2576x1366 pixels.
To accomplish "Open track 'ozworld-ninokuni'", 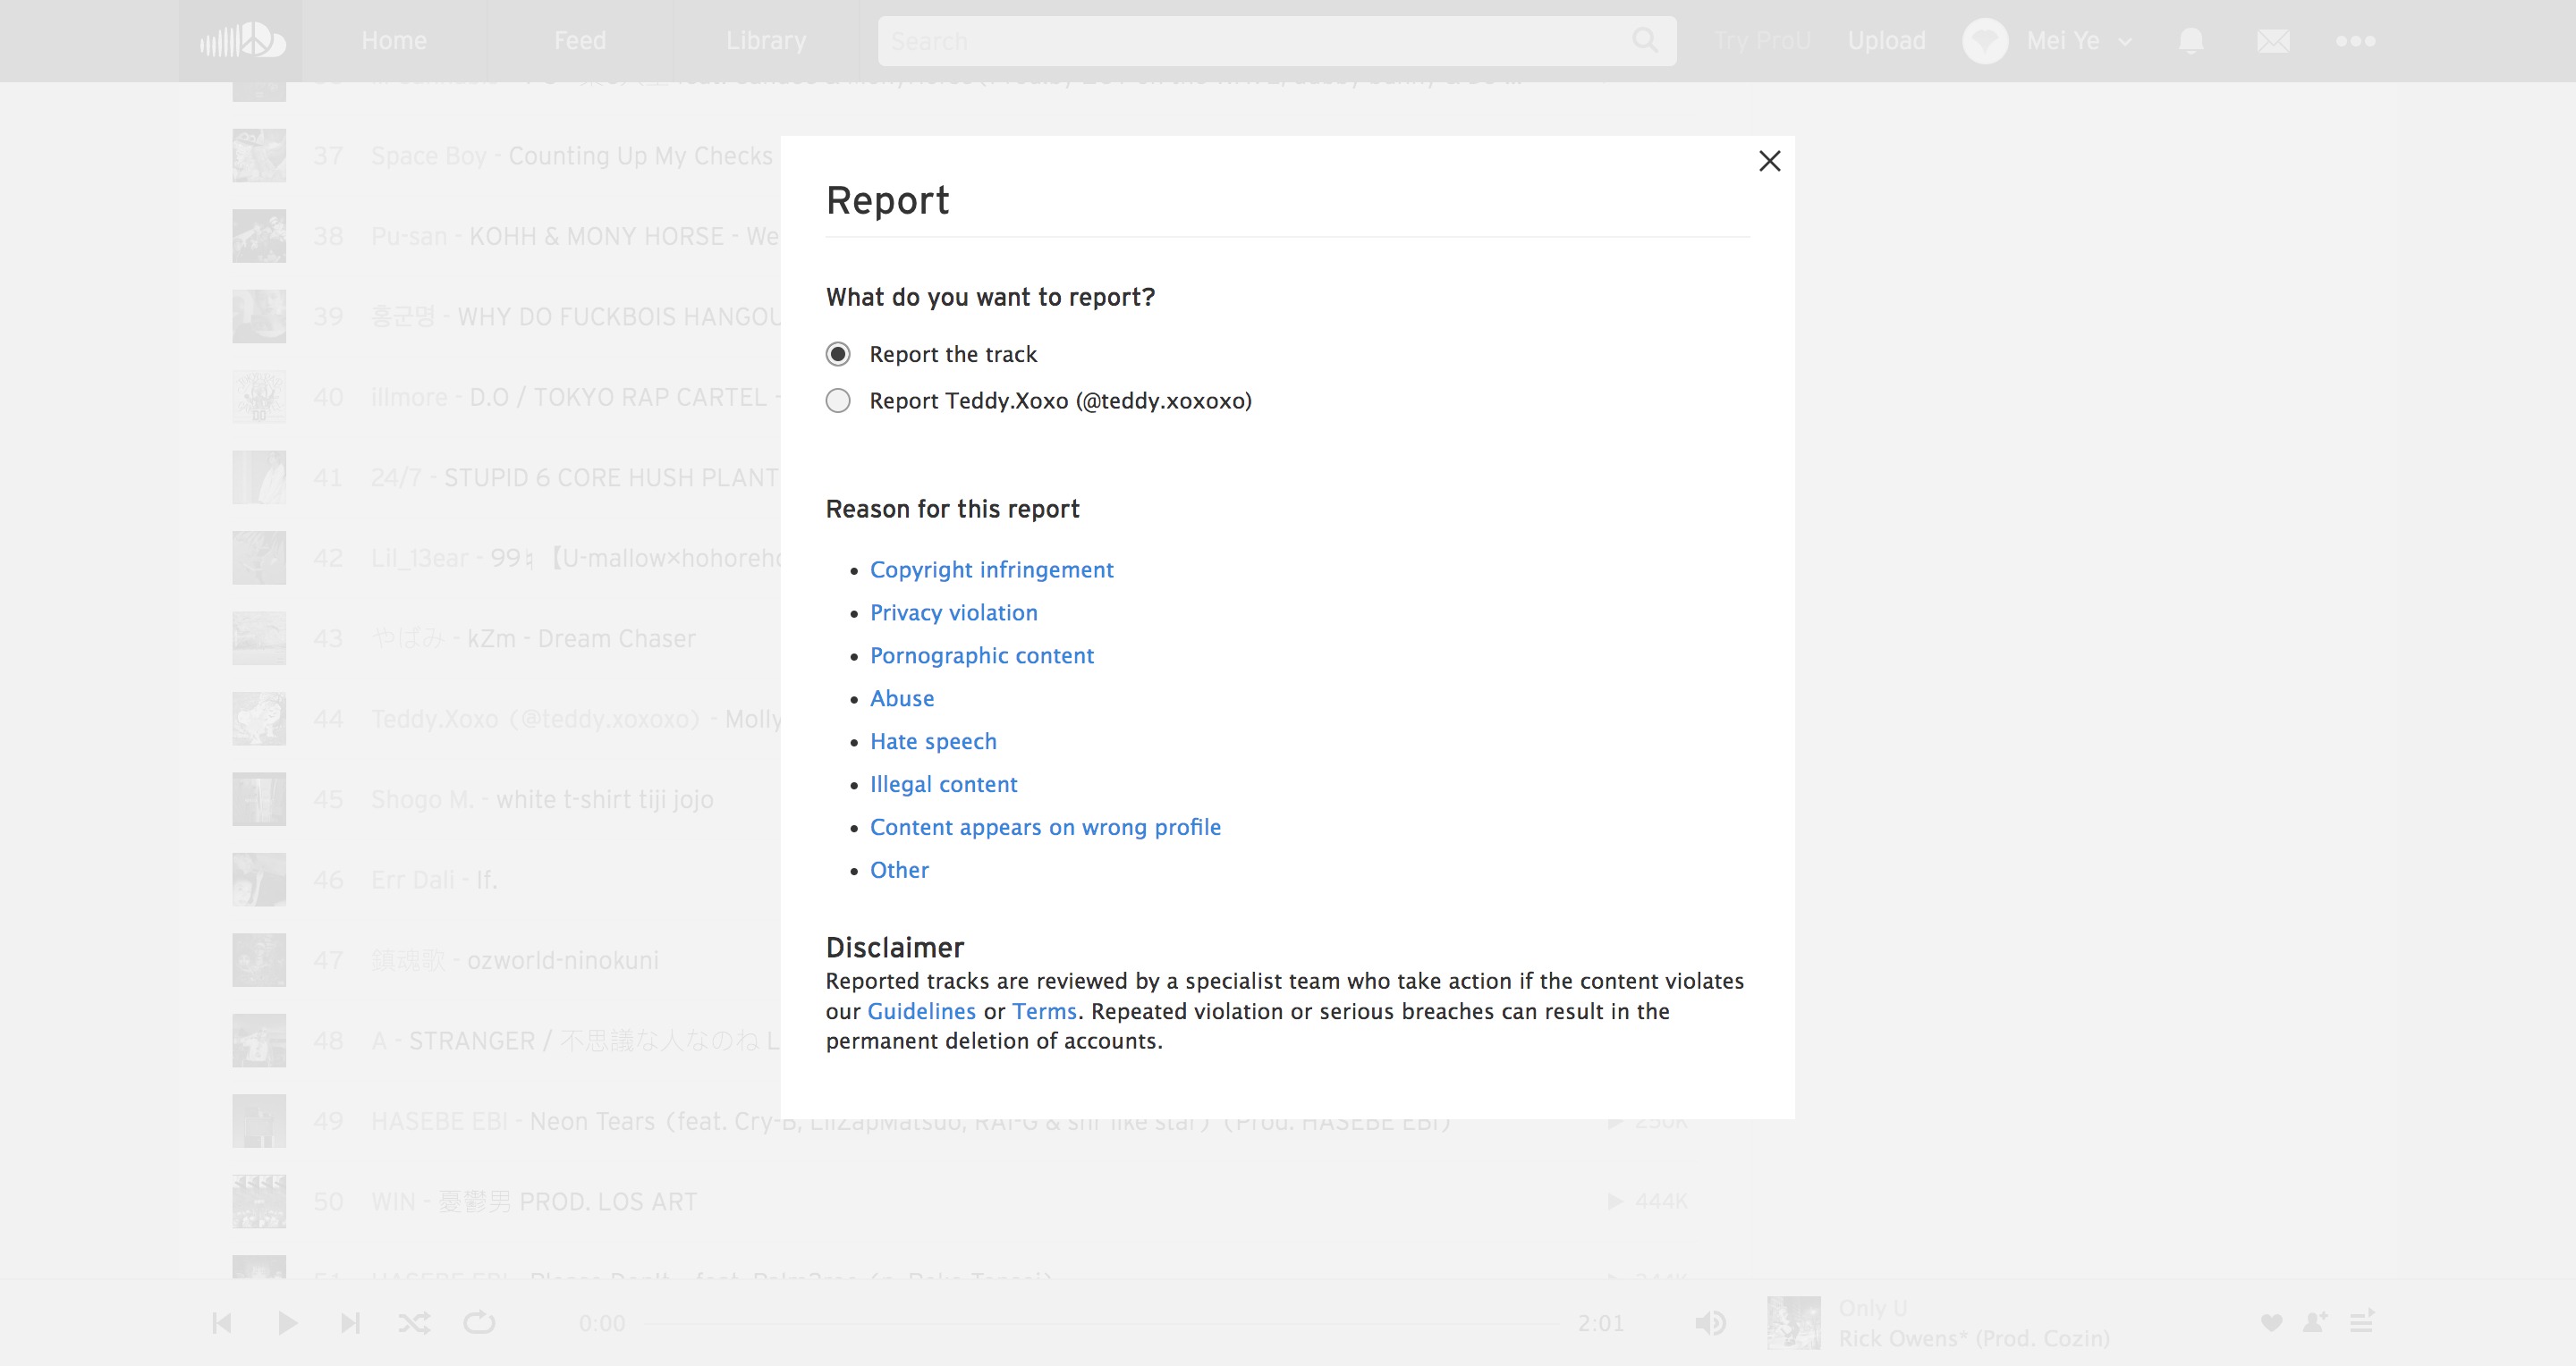I will click(563, 960).
